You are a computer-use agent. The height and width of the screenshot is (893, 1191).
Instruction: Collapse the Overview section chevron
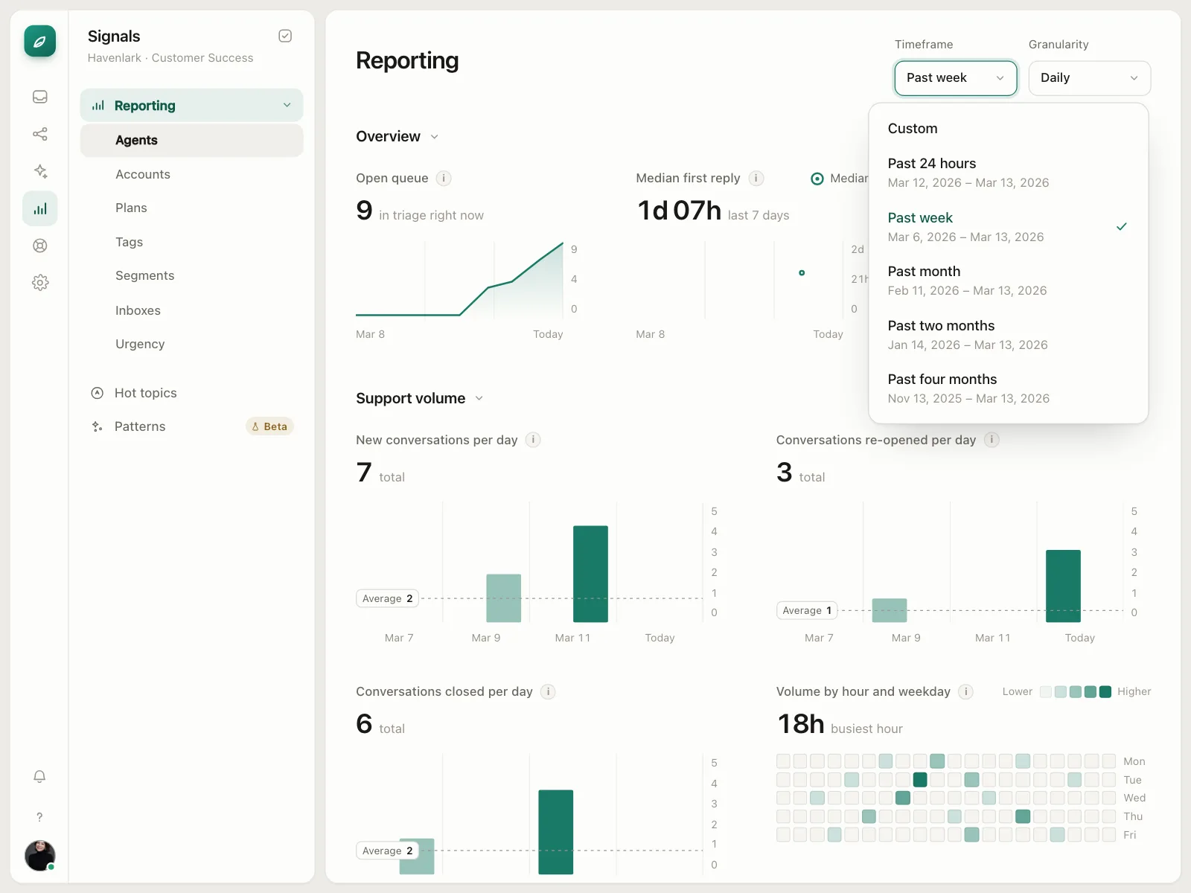(x=435, y=137)
